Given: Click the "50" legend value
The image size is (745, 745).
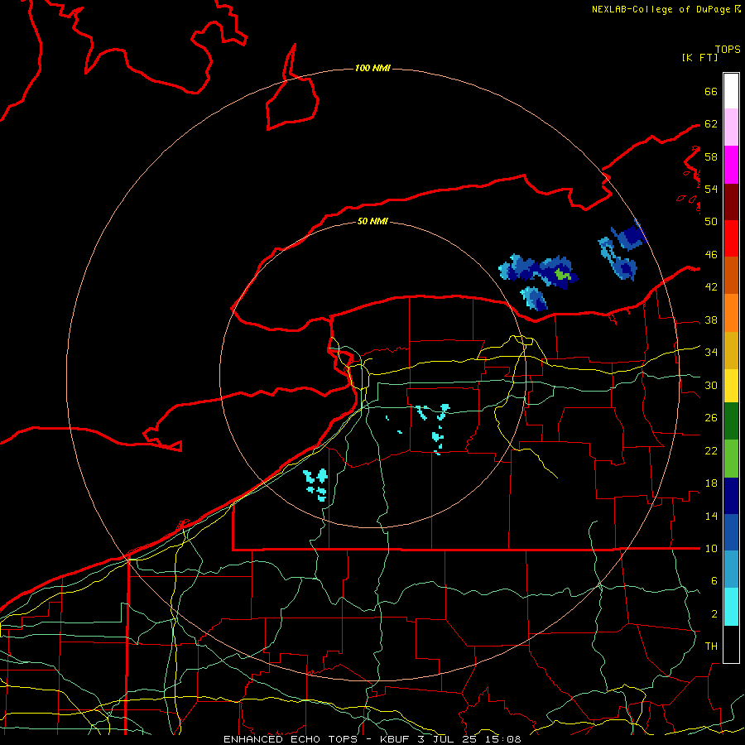Looking at the screenshot, I should pyautogui.click(x=711, y=221).
